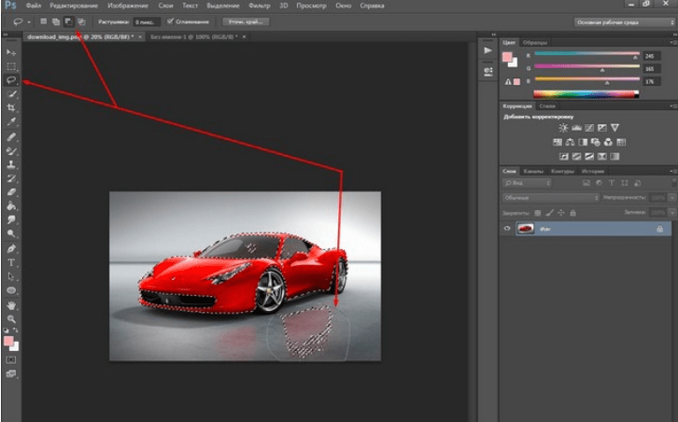The width and height of the screenshot is (678, 422).
Task: Click Add to Selection mode icon
Action: pyautogui.click(x=56, y=21)
